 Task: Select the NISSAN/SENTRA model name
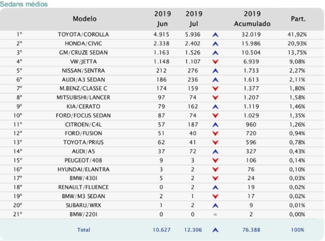click(83, 70)
